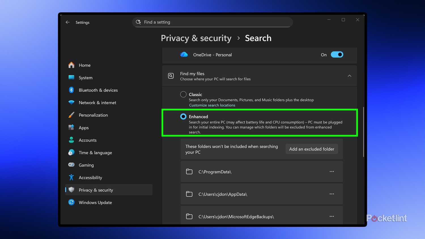Select the Home icon in the sidebar

point(71,65)
